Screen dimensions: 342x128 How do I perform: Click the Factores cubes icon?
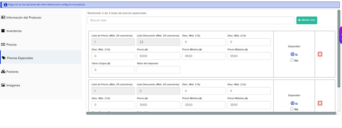click(3, 72)
